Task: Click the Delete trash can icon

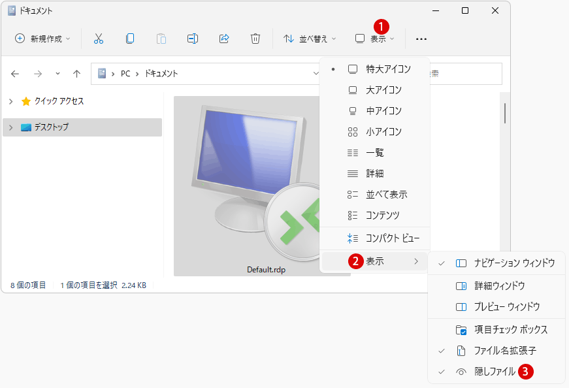Action: tap(255, 39)
